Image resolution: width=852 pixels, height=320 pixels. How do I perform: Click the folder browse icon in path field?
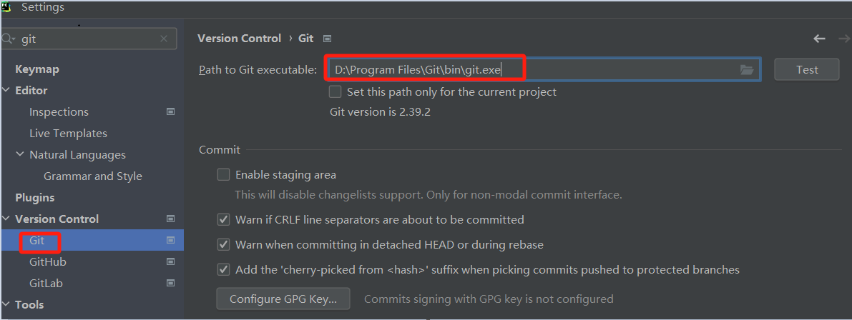[x=747, y=70]
